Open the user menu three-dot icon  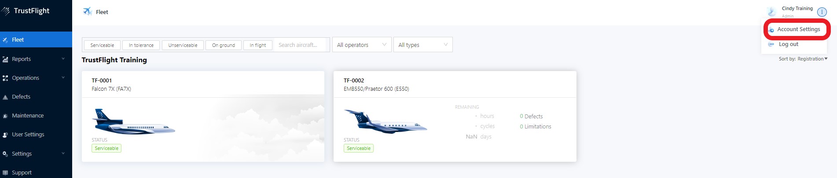[822, 12]
